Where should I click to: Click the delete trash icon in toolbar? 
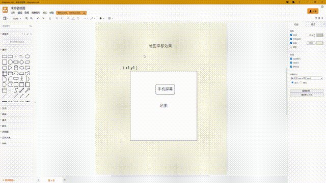pyautogui.click(x=50, y=18)
